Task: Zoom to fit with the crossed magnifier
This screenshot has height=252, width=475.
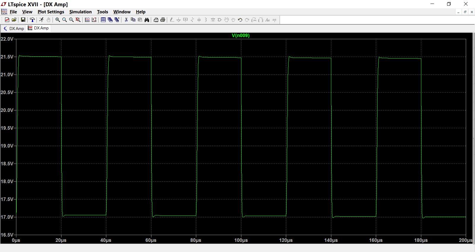Action: point(78,20)
